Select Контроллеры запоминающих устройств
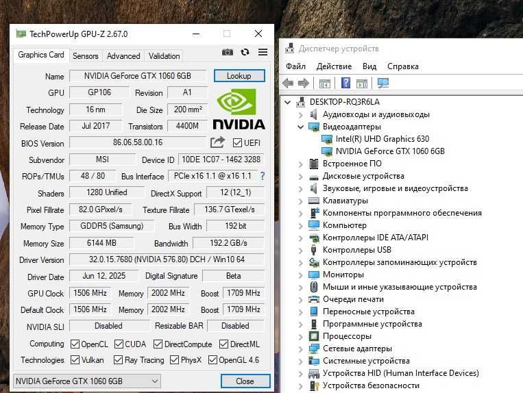This screenshot has height=393, width=523. (x=400, y=262)
